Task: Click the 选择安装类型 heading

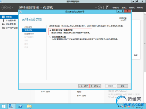Action: tap(32, 19)
